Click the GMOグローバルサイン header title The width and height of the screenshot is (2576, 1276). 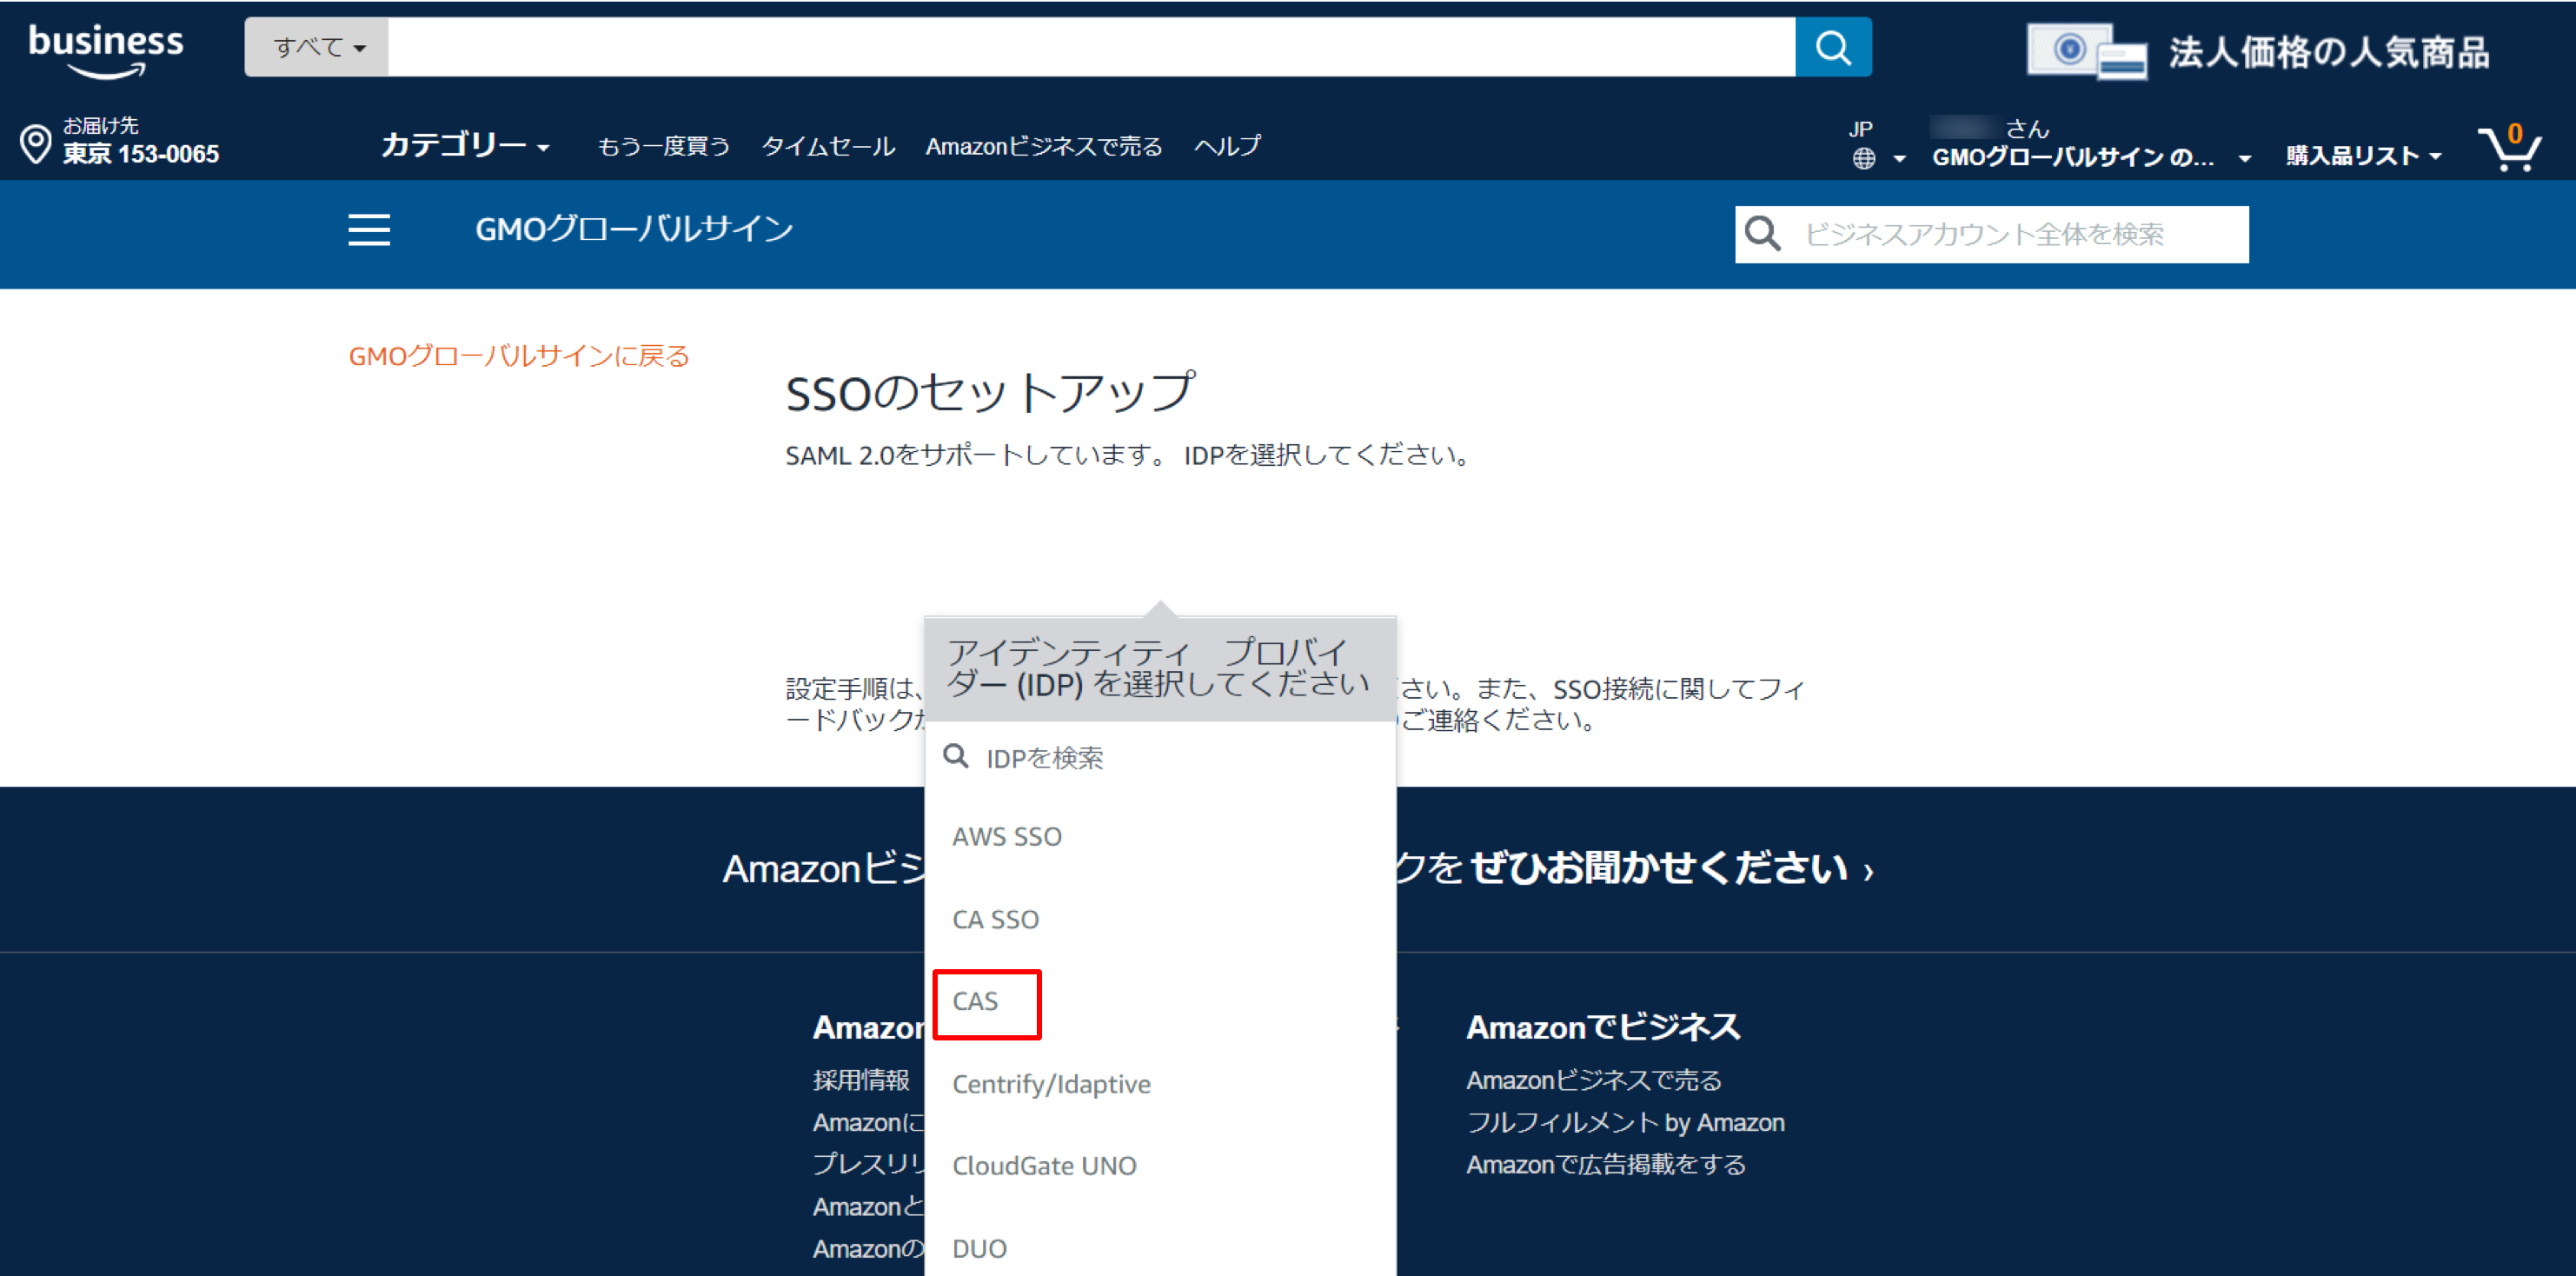(634, 229)
